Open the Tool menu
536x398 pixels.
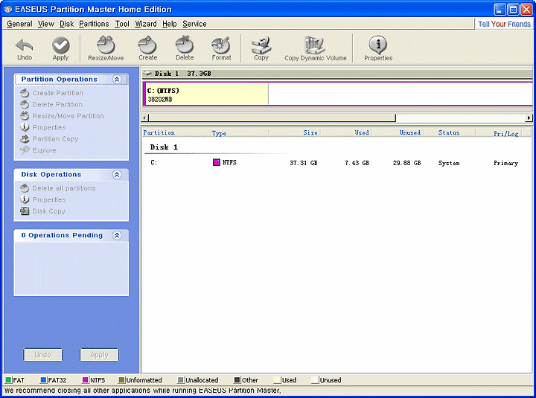tap(122, 24)
